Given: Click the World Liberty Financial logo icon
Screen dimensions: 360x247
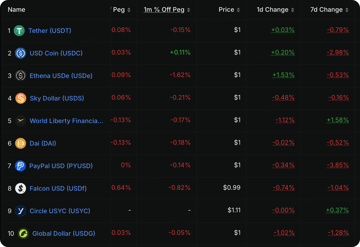Looking at the screenshot, I should tap(21, 121).
